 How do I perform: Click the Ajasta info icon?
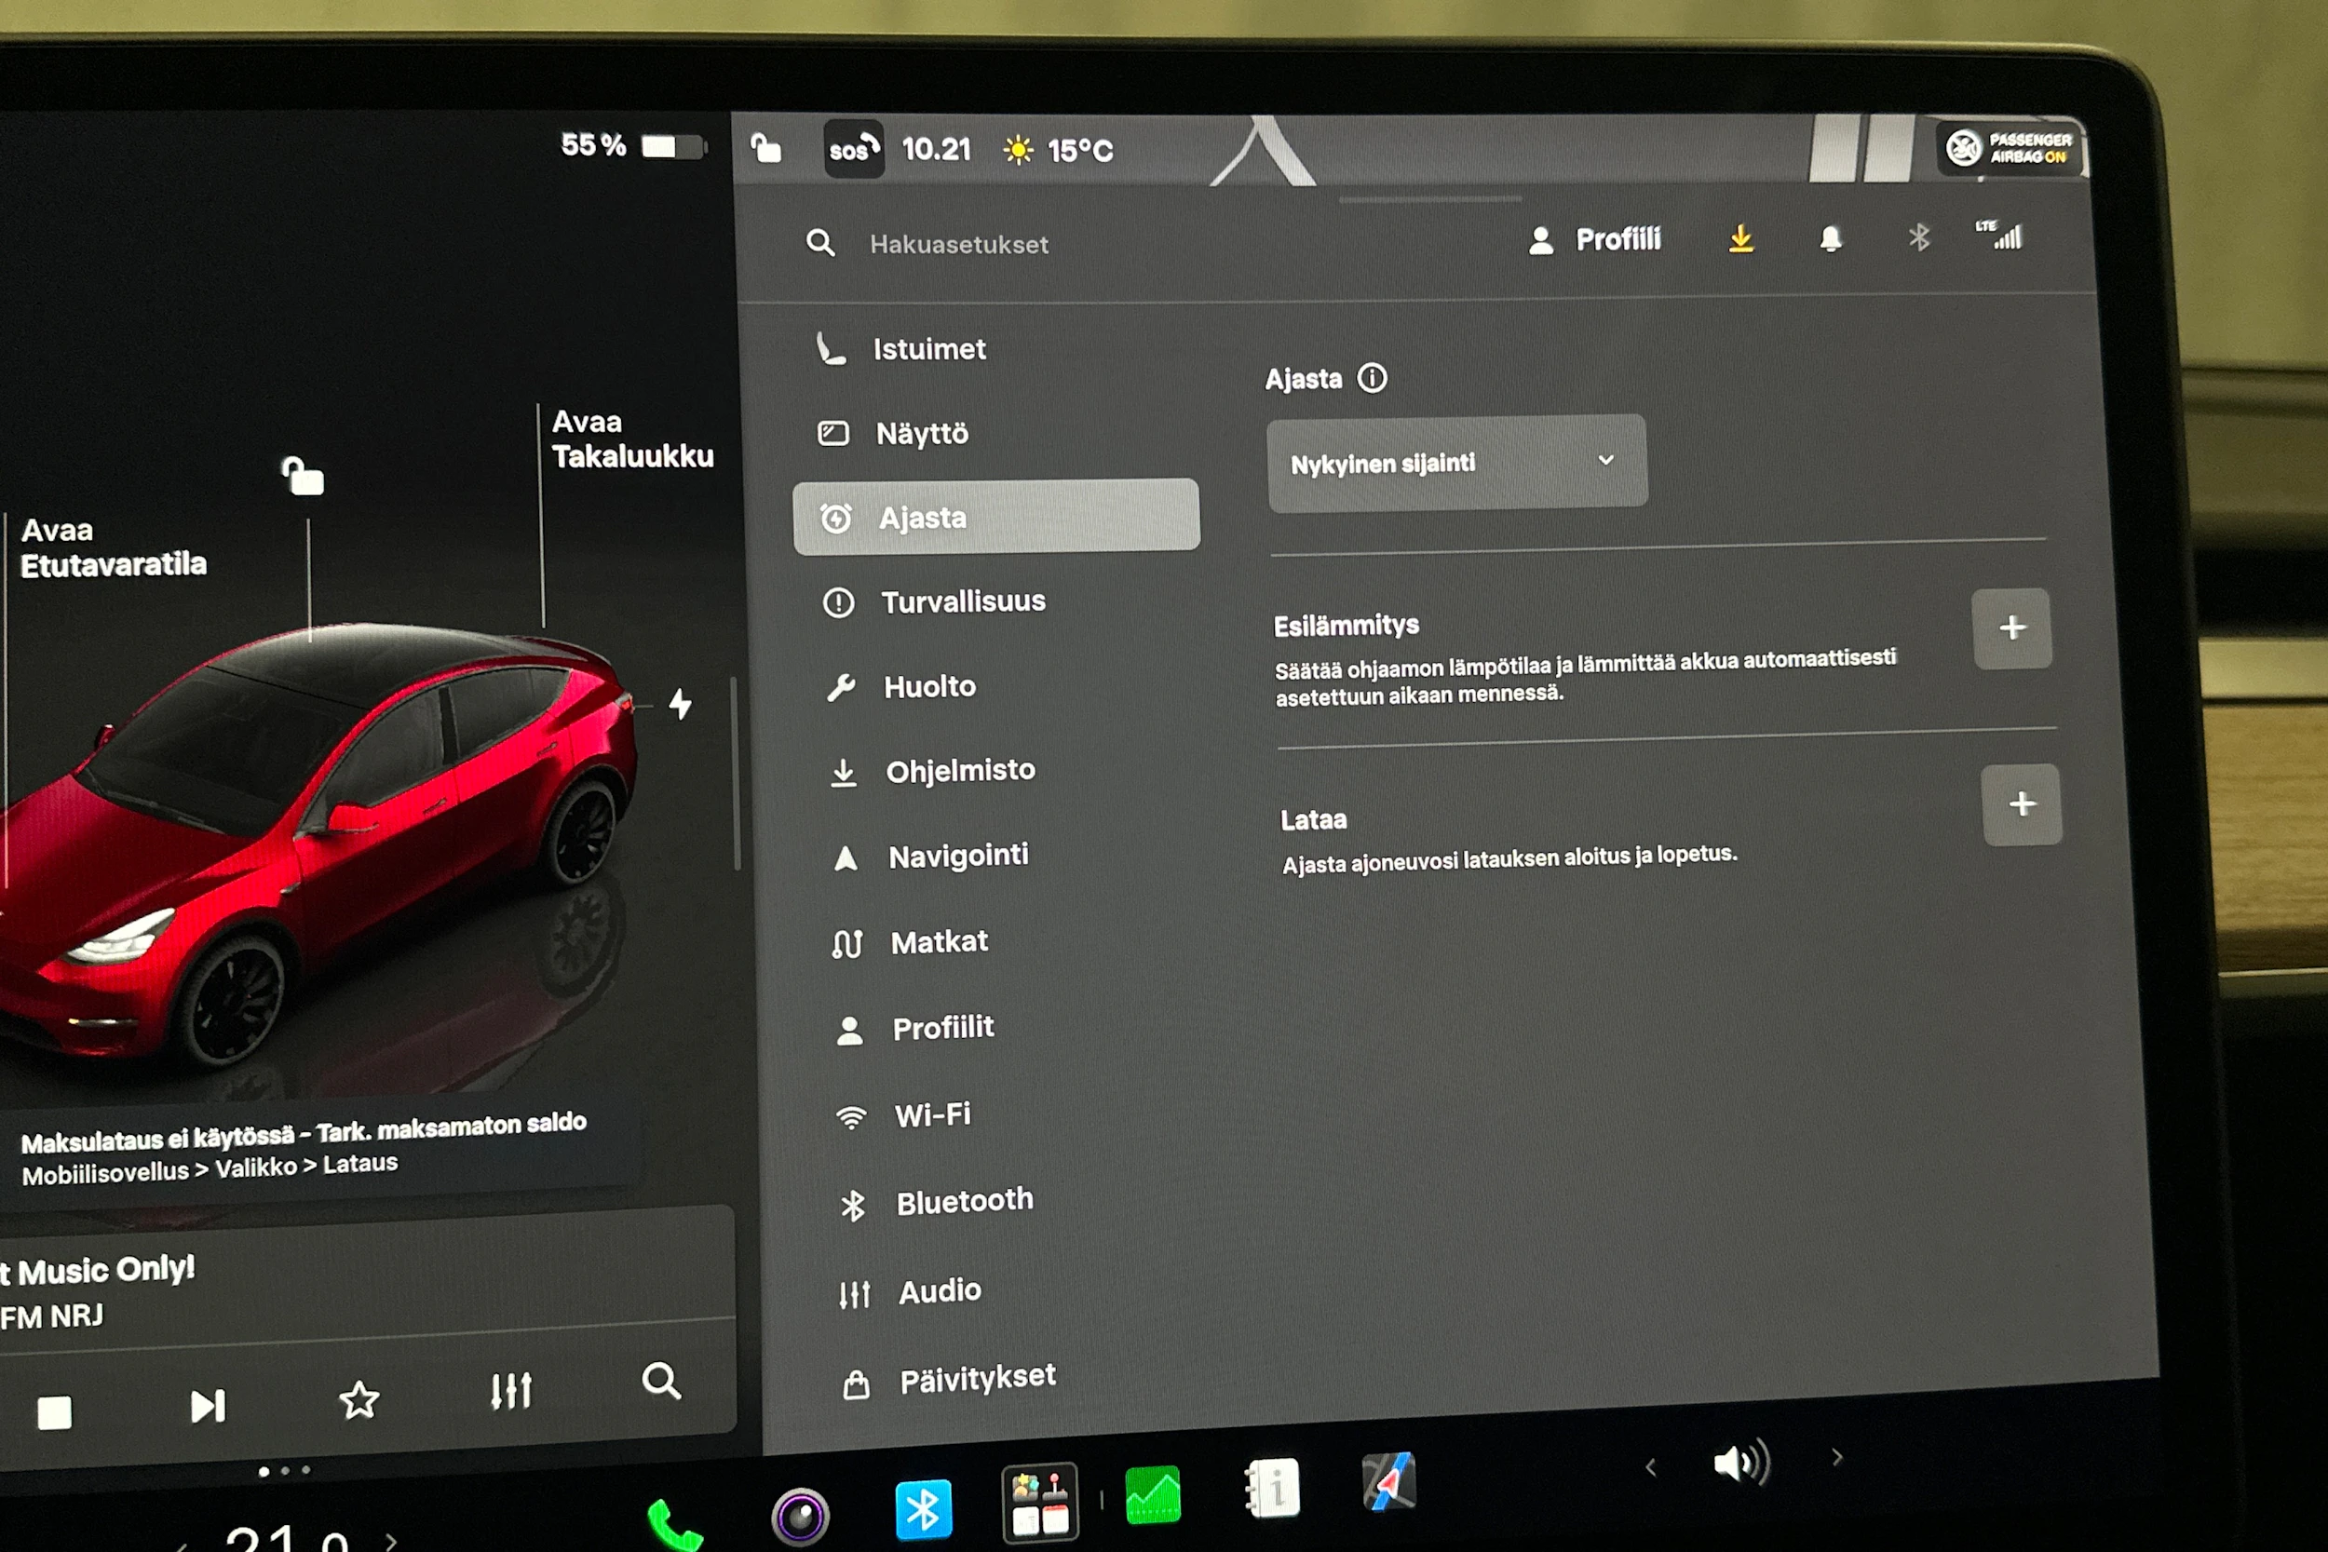coord(1372,377)
